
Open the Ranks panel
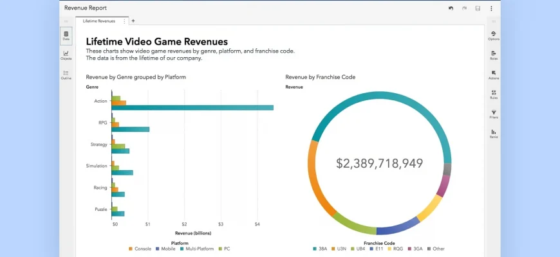[x=493, y=133]
